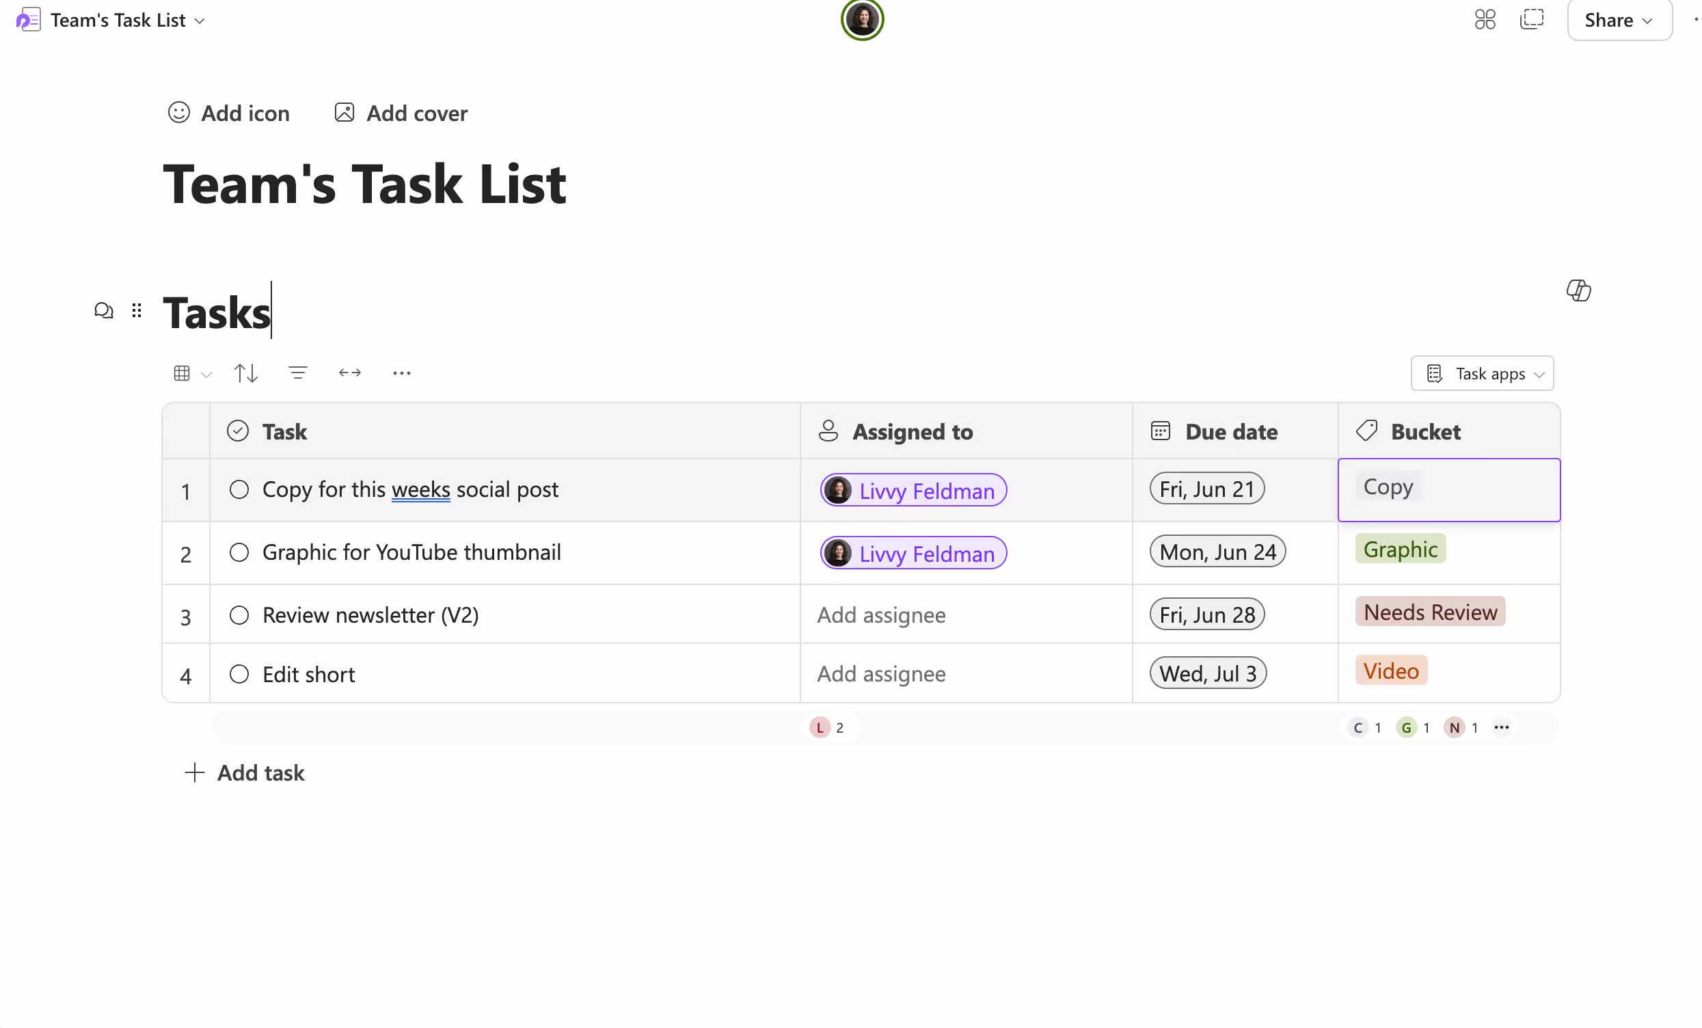Grab the drag handle next to Tasks
The image size is (1702, 1028).
click(137, 311)
